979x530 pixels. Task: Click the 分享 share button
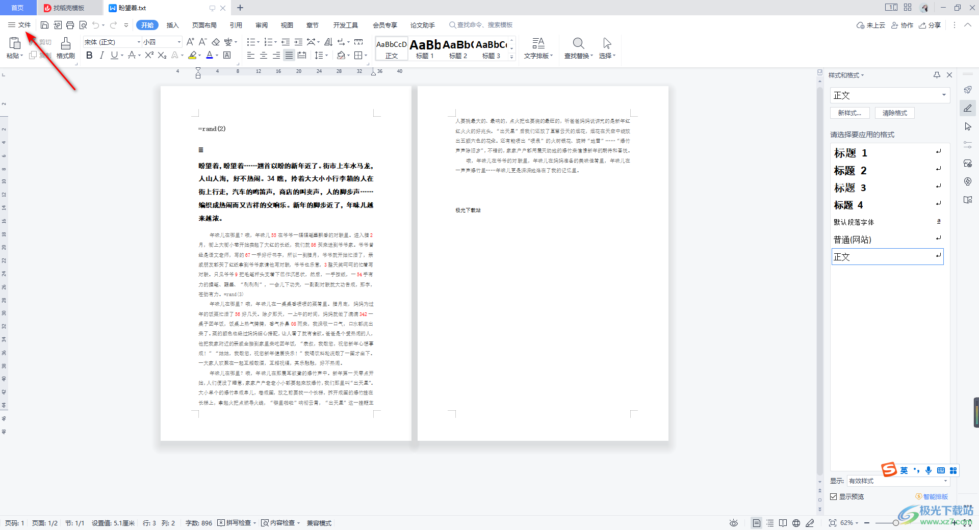pyautogui.click(x=930, y=25)
